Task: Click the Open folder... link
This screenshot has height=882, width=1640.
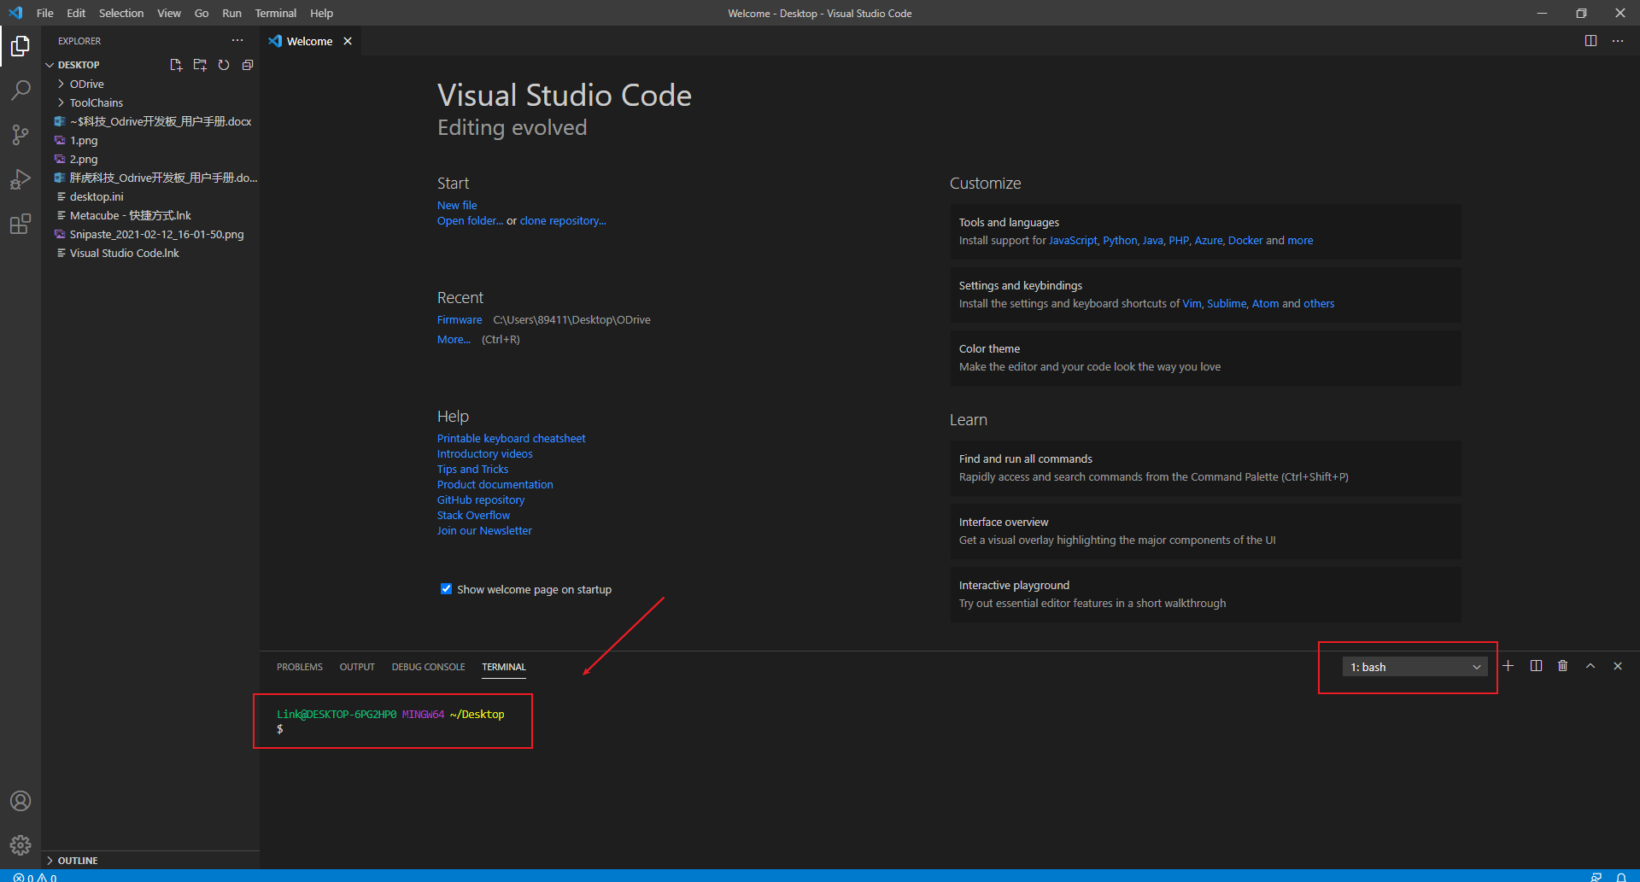Action: (471, 221)
